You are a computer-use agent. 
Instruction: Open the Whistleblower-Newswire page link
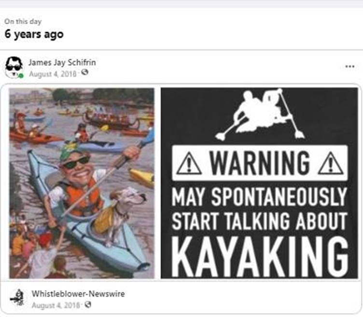click(x=78, y=294)
